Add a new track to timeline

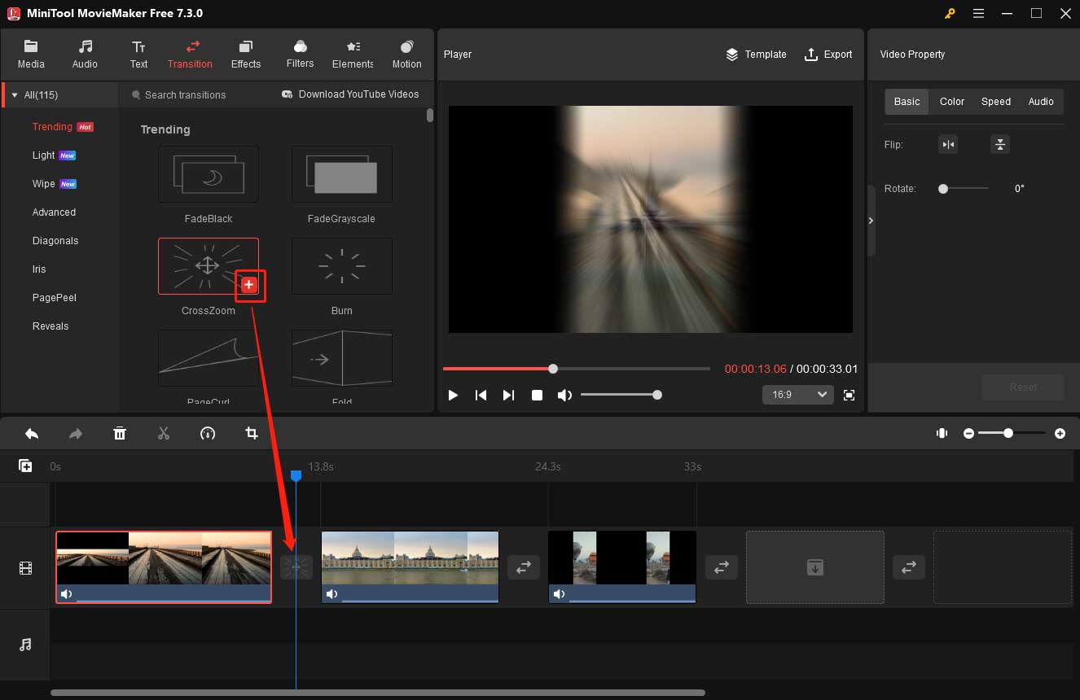[x=25, y=466]
